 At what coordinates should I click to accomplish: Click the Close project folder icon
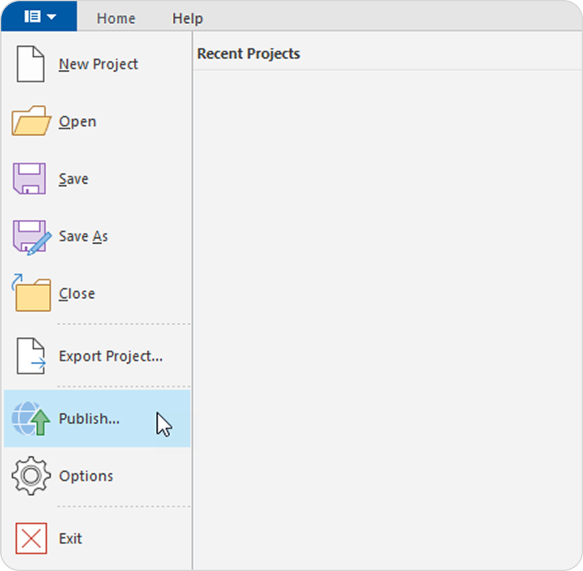(31, 293)
